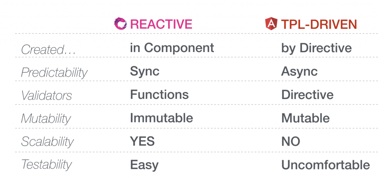Click the RxJS logo beside REACTIVE

[121, 24]
